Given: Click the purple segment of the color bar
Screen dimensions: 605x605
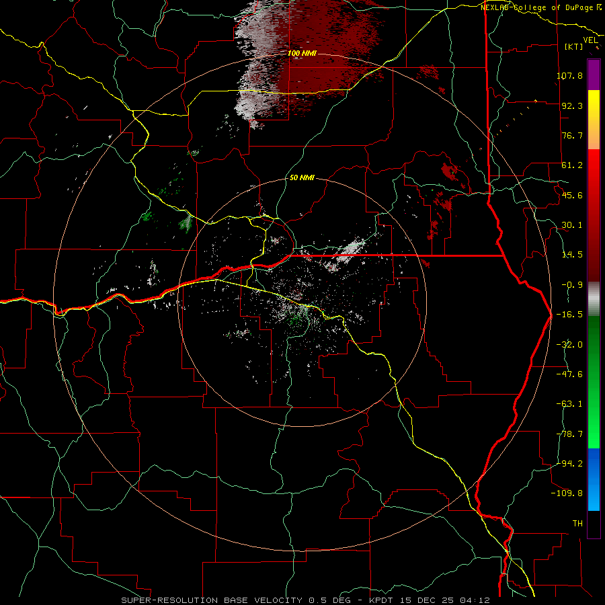Looking at the screenshot, I should coord(594,75).
